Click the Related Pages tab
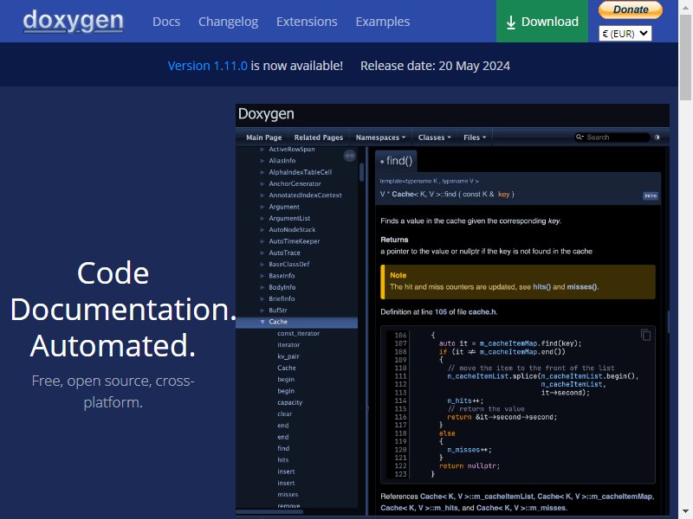Viewport: 693px width, 519px height. pyautogui.click(x=319, y=138)
